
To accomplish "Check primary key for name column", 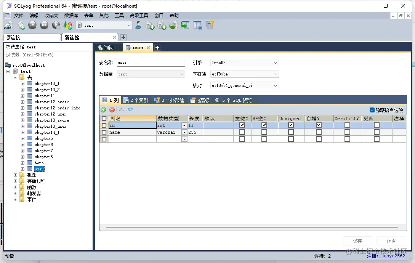I will tap(242, 132).
